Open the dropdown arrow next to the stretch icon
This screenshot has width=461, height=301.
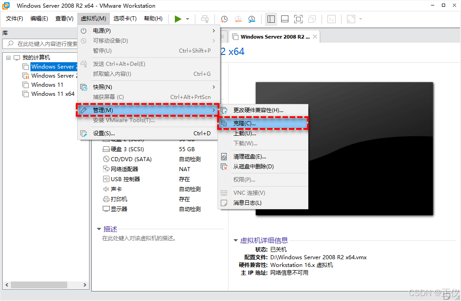point(361,19)
